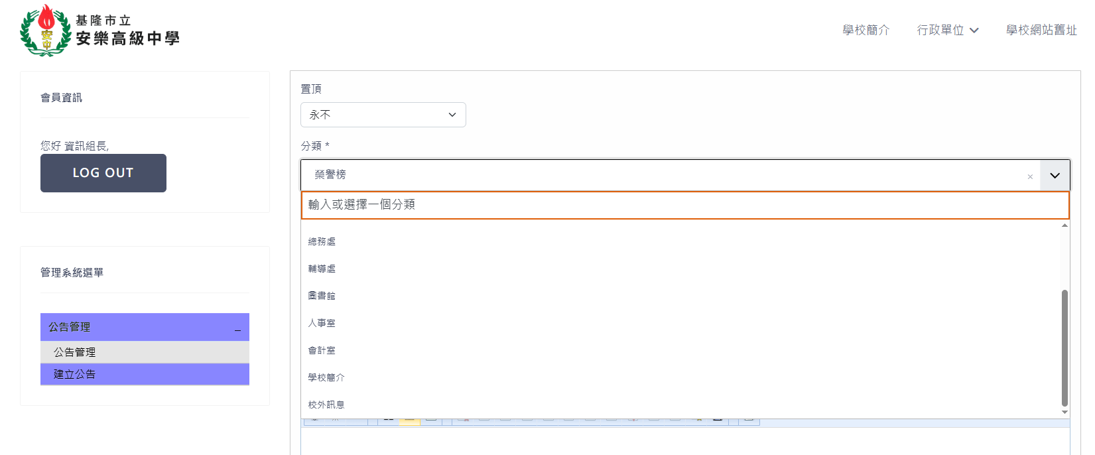Select 總務處 from the category list
1095x455 pixels.
[322, 241]
